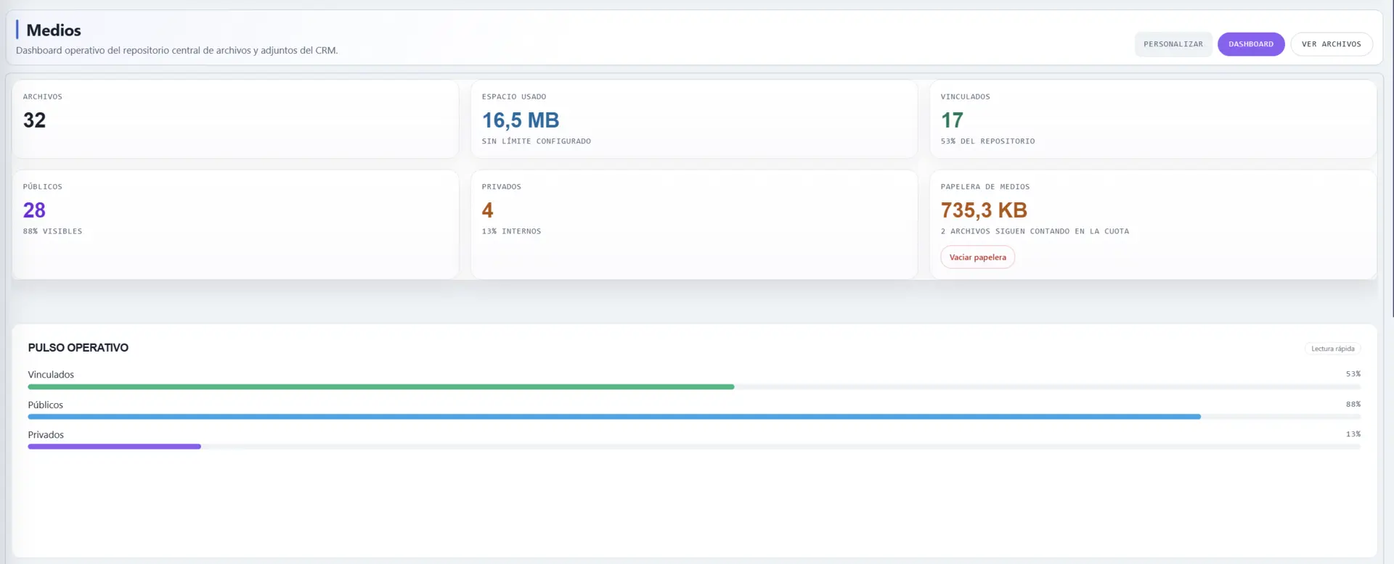The image size is (1394, 564).
Task: Click the Vinculados label in Pulso Operativo
Action: [x=51, y=375]
